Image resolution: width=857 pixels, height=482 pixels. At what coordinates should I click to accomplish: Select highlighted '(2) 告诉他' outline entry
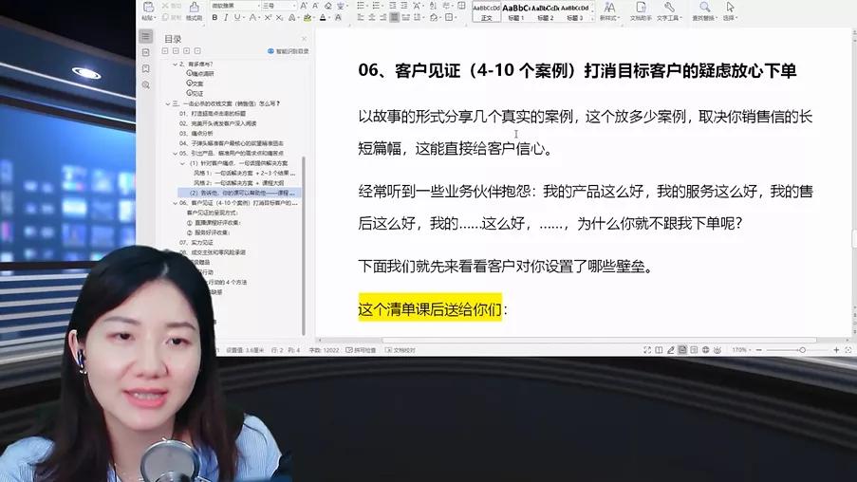(x=239, y=193)
